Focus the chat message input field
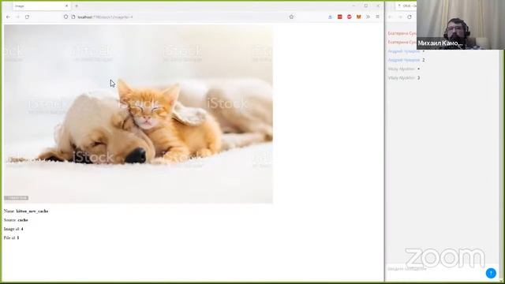The image size is (505, 284). pos(436,268)
